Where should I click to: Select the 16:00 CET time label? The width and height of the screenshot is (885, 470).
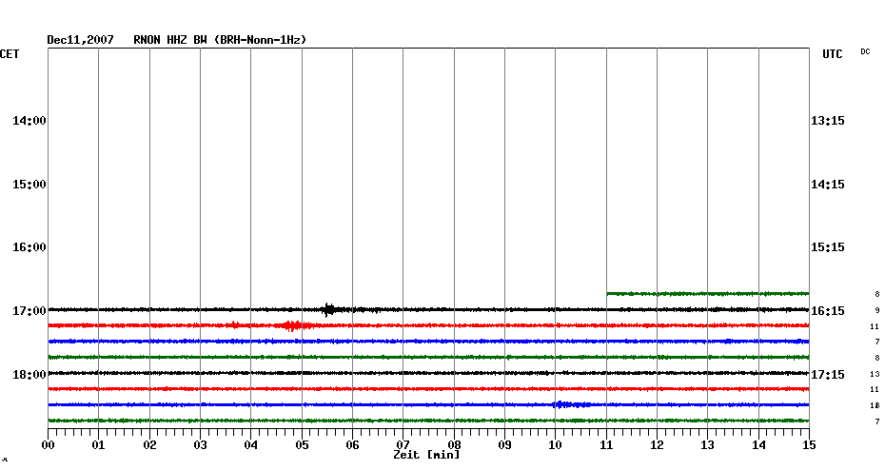click(x=29, y=247)
